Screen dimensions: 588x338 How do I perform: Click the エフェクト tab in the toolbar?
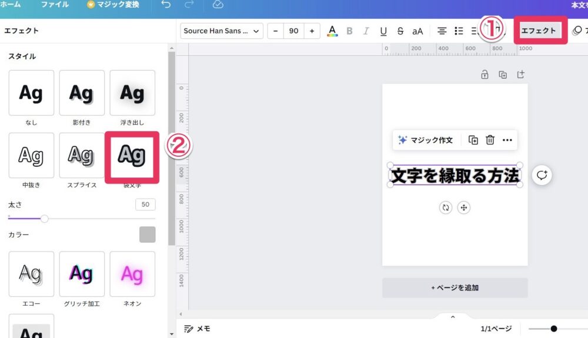point(539,31)
